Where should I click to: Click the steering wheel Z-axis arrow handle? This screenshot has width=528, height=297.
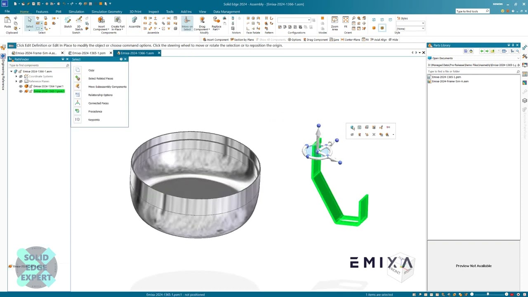click(318, 133)
